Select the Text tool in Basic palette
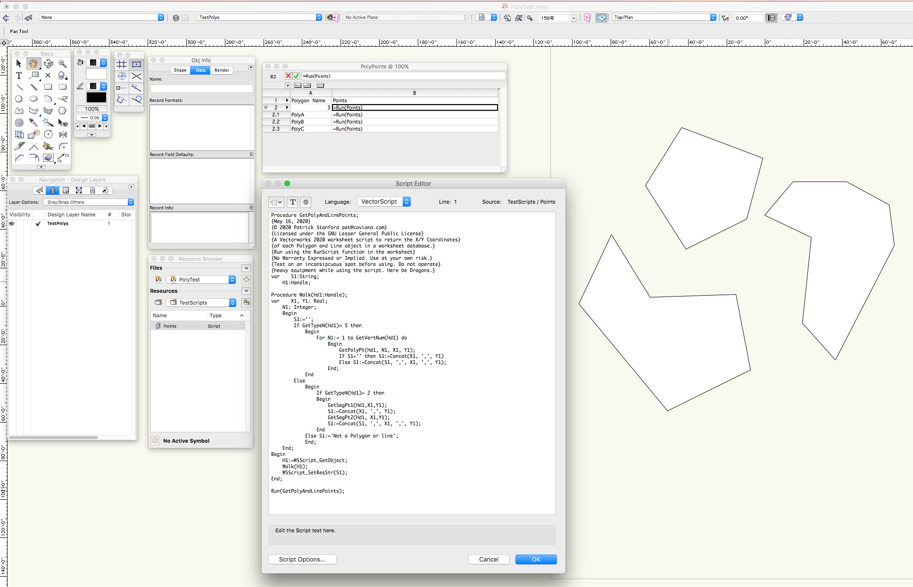 click(x=19, y=75)
